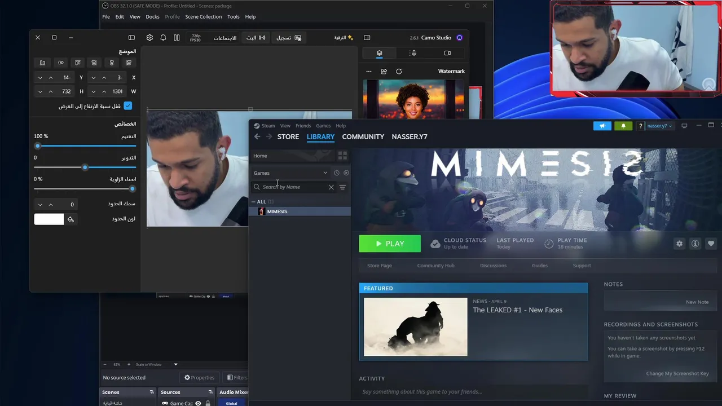Pop out the OBS Scenes dock icon
Image resolution: width=722 pixels, height=406 pixels.
tap(152, 392)
